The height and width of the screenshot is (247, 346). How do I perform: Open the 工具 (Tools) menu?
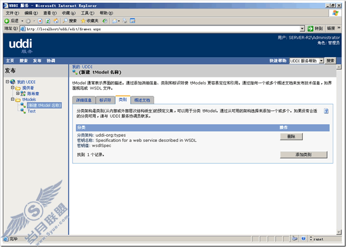88,13
